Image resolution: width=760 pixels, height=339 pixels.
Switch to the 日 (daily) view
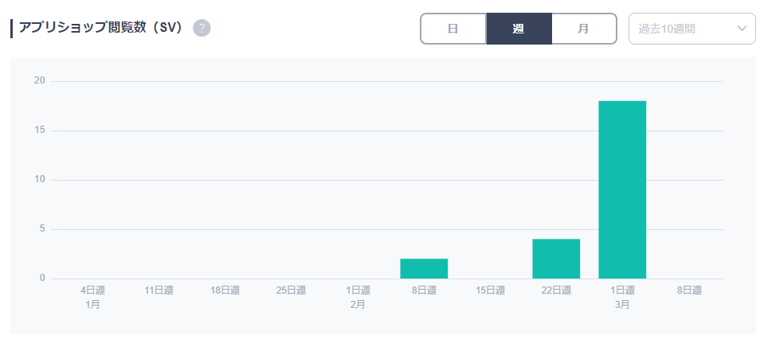tap(453, 29)
